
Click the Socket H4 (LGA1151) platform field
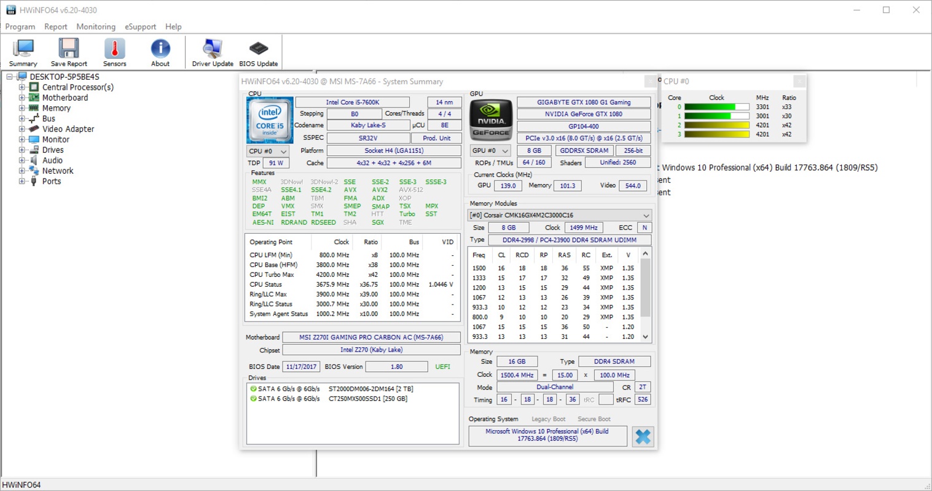click(x=394, y=150)
